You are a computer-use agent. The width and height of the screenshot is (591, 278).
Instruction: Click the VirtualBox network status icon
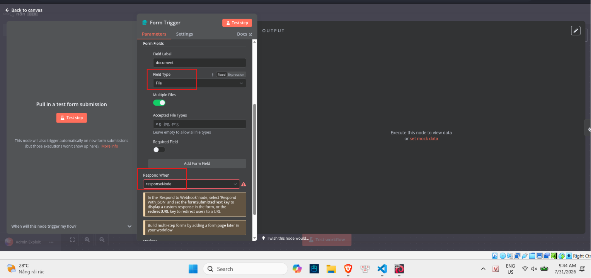[517, 256]
